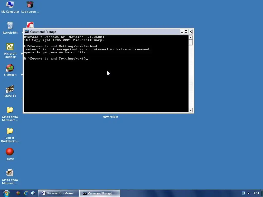Launch Internet Explorer from quick launch
Viewport: 263px width, 197px height.
tap(26, 193)
